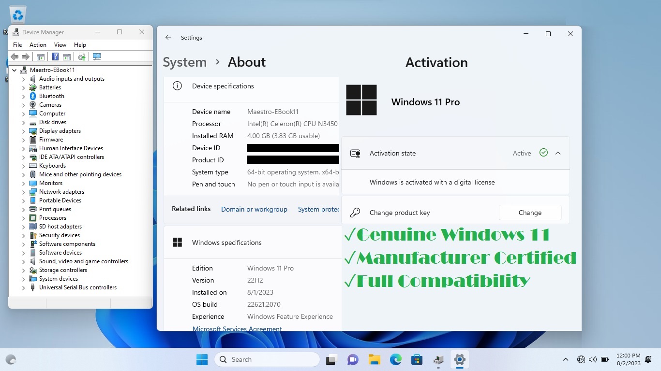Viewport: 661px width, 371px height.
Task: Select the Settings gear taskbar icon
Action: pyautogui.click(x=459, y=359)
